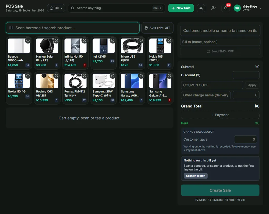
Task: Add Samsung 25W Type-C charger via thumbnail
Action: (104, 81)
